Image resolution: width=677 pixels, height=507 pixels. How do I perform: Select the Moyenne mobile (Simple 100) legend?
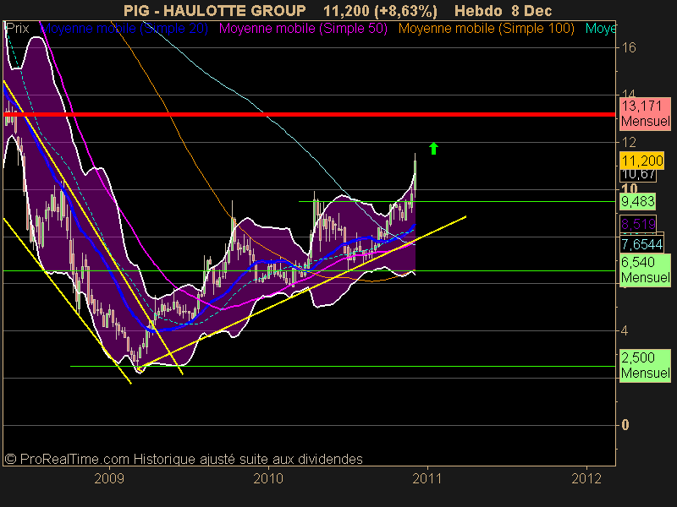point(486,29)
